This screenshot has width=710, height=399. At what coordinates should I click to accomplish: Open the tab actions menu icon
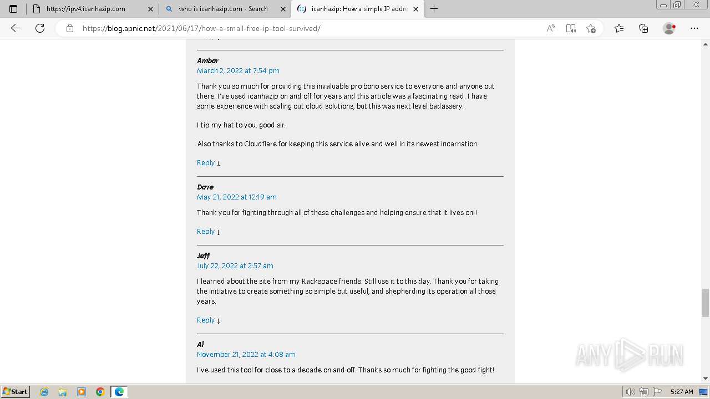tap(13, 9)
